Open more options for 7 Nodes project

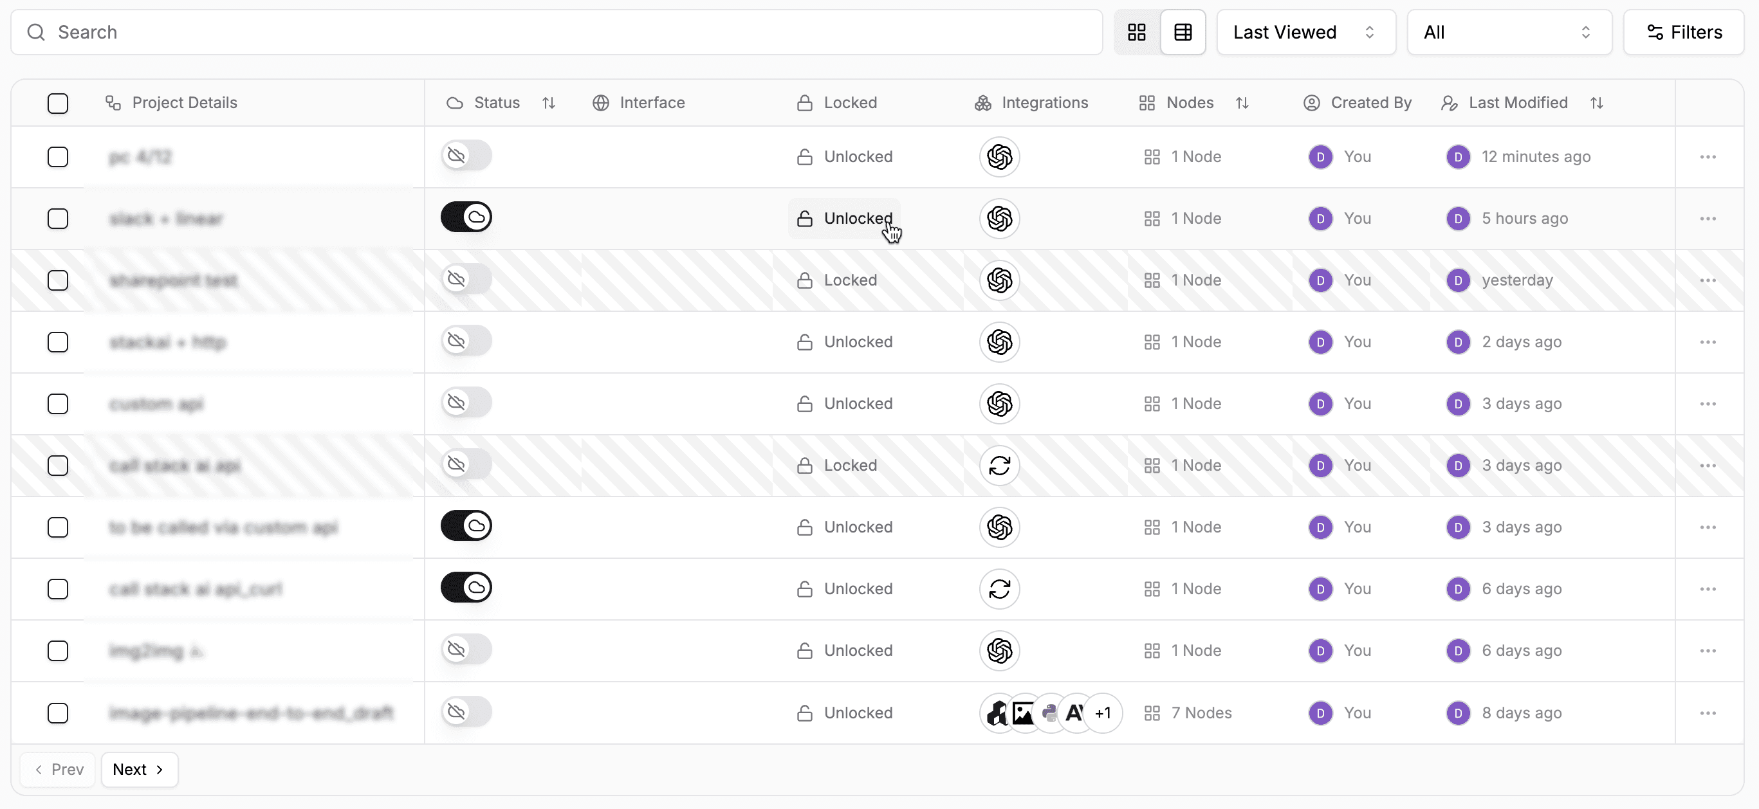(x=1708, y=713)
